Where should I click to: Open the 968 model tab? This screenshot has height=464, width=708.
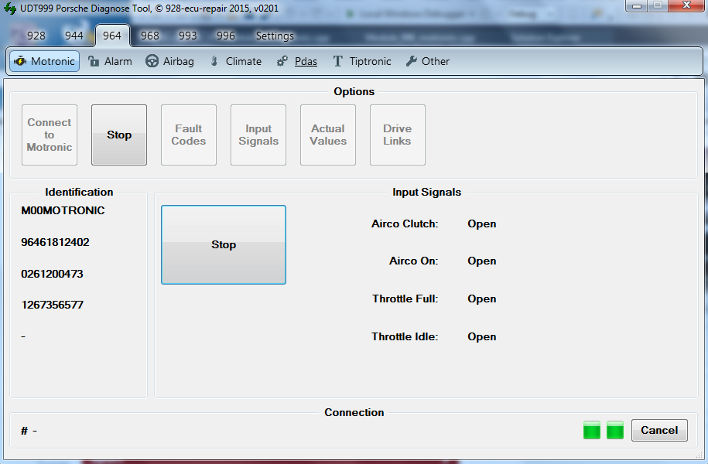click(x=150, y=36)
